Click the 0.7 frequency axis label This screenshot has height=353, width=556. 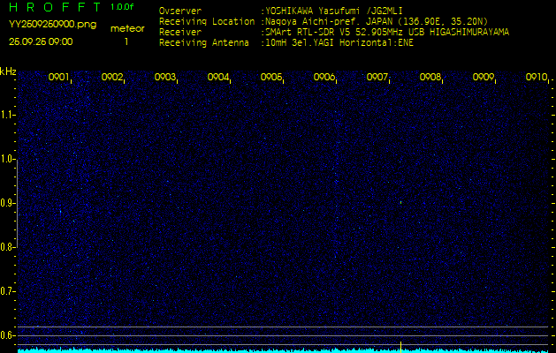click(6, 291)
